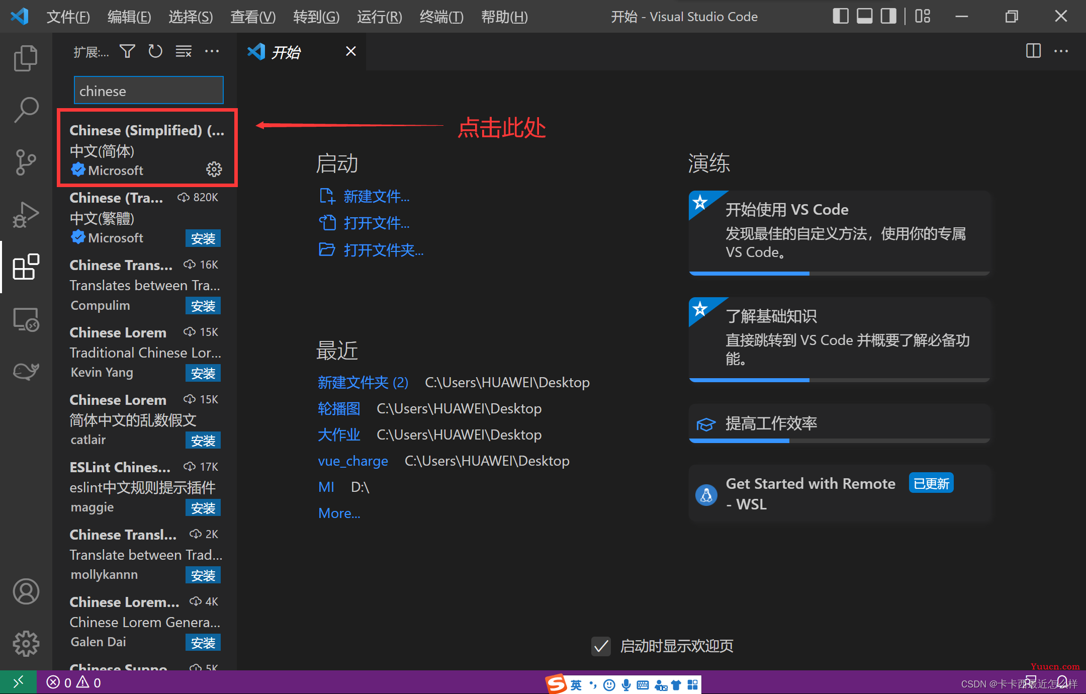Click the Sogou input method S icon

point(556,684)
